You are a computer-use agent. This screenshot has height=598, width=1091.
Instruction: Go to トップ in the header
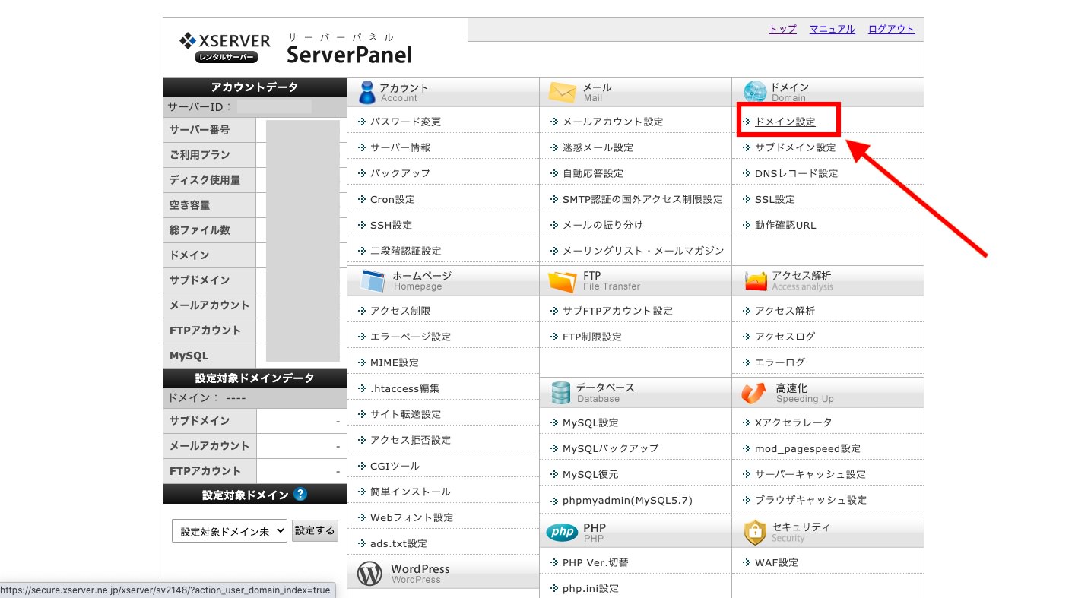point(782,29)
